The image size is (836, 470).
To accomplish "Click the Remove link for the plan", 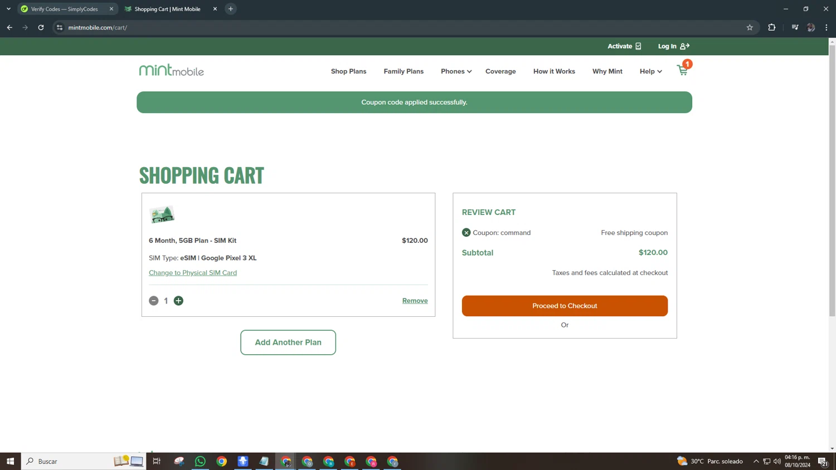I will click(x=415, y=301).
